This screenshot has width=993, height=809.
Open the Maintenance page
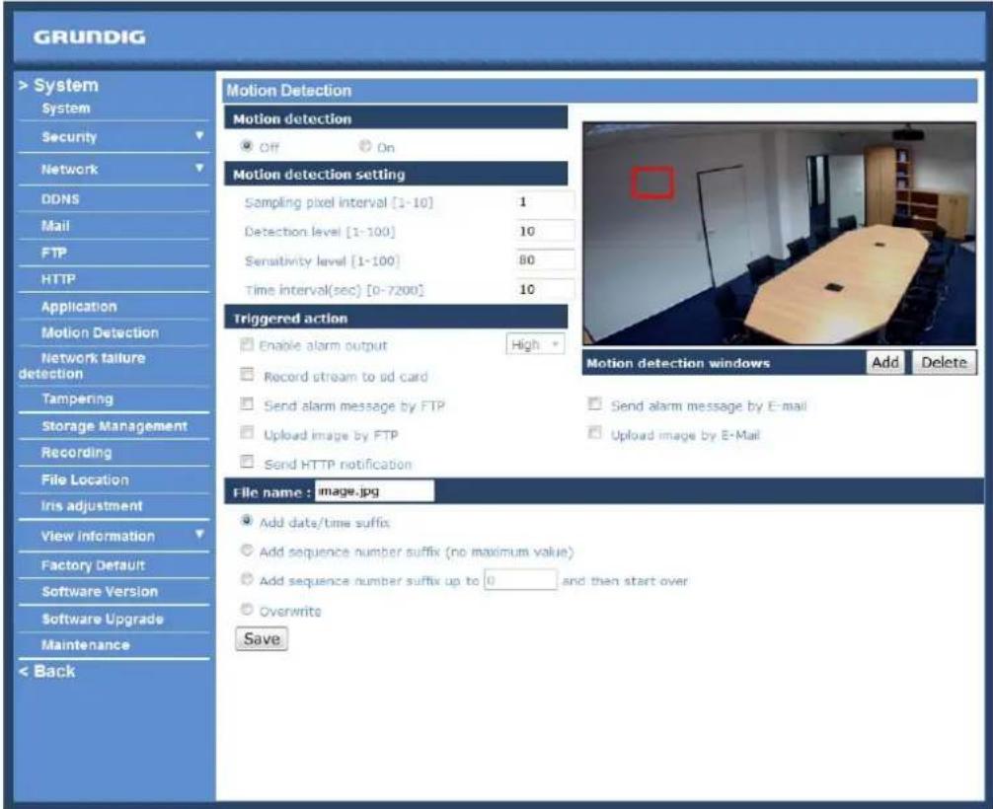coord(86,645)
